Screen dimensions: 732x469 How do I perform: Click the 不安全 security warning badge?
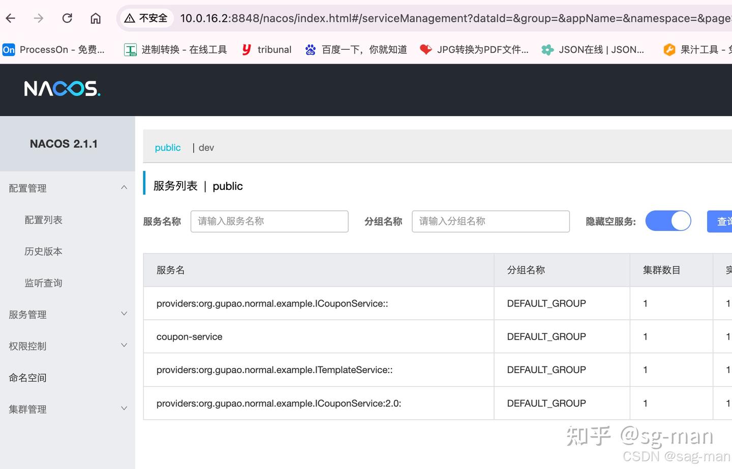[x=146, y=18]
